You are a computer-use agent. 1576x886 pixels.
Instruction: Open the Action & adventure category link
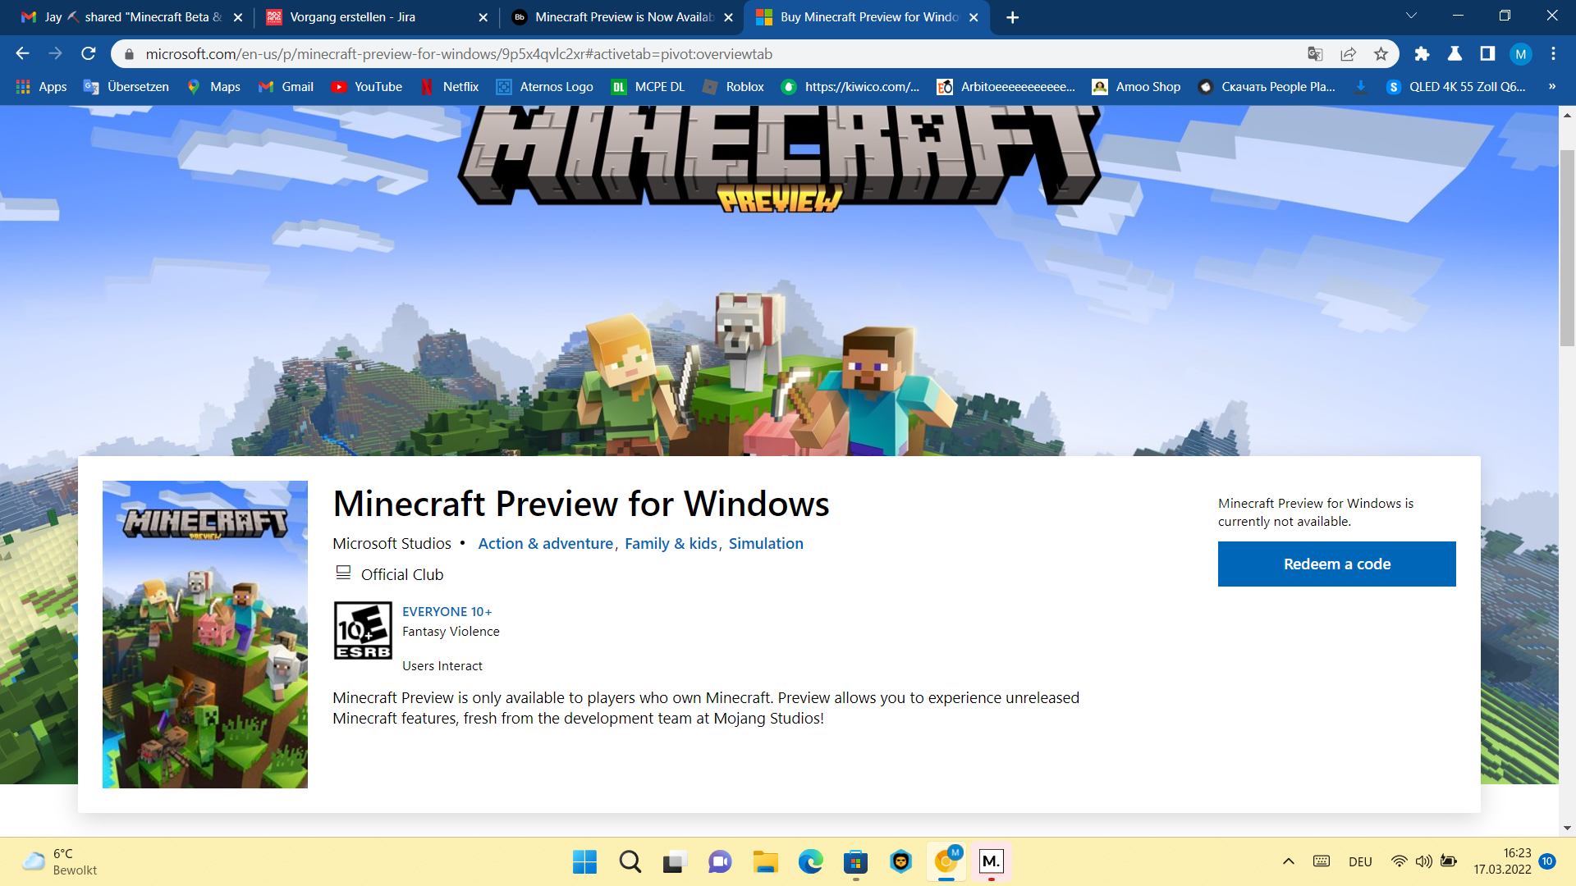coord(545,544)
